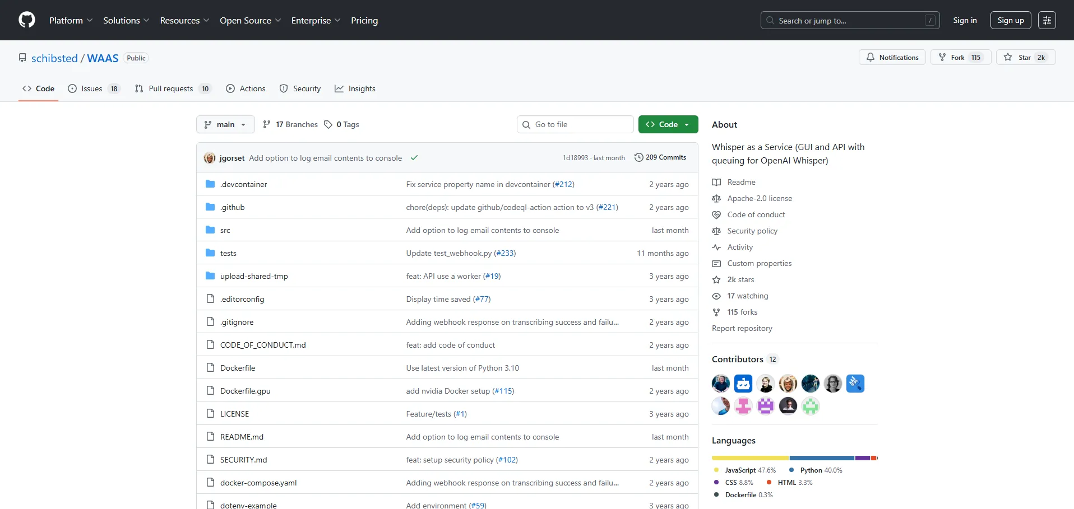Switch to the Issues tab
The width and height of the screenshot is (1074, 509).
pos(93,88)
